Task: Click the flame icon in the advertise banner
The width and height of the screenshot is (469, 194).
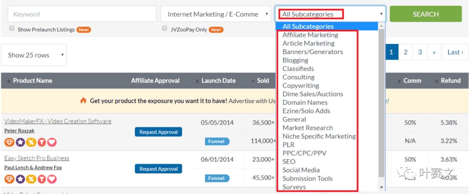Action: tap(83, 100)
